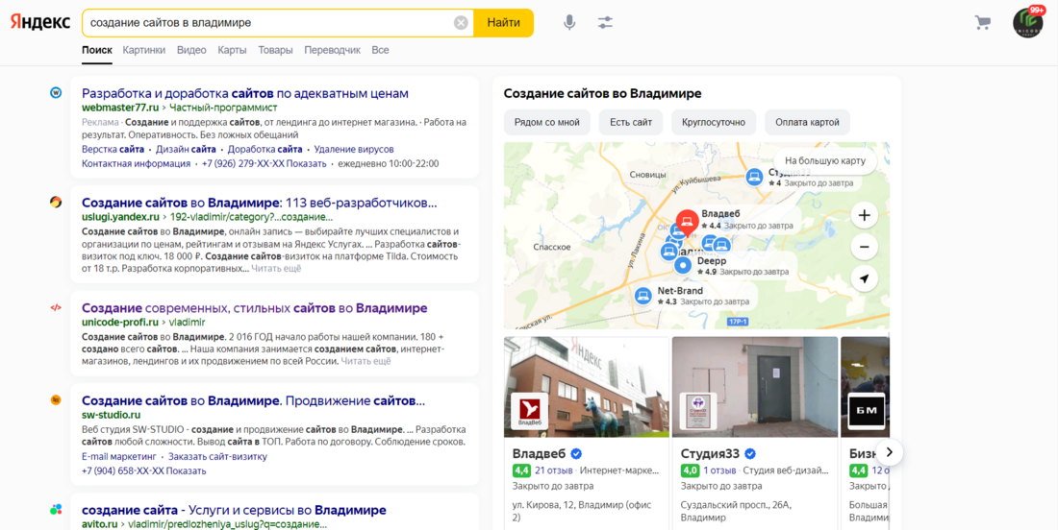This screenshot has width=1058, height=530.
Task: Expand Читать ещё in unicode-profi result
Action: pyautogui.click(x=365, y=361)
